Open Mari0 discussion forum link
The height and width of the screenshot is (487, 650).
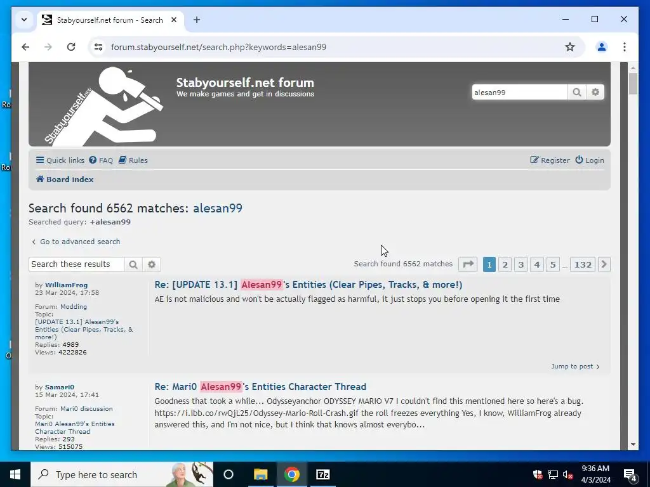point(86,408)
